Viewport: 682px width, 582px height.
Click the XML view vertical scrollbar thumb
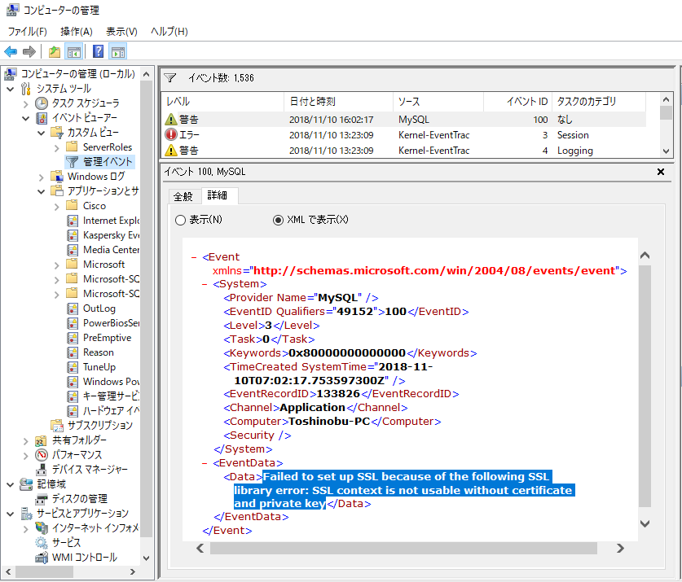(645, 386)
